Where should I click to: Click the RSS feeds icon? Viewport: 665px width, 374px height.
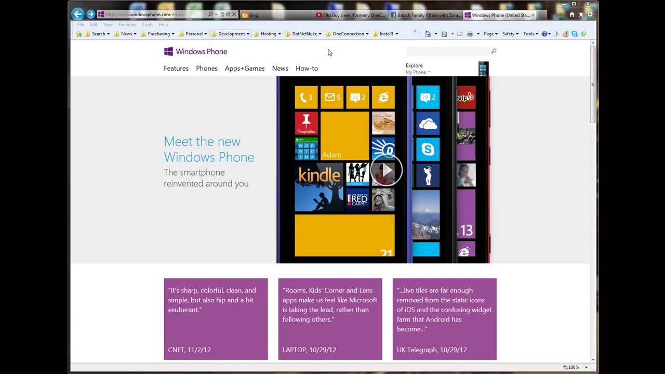[x=444, y=34]
